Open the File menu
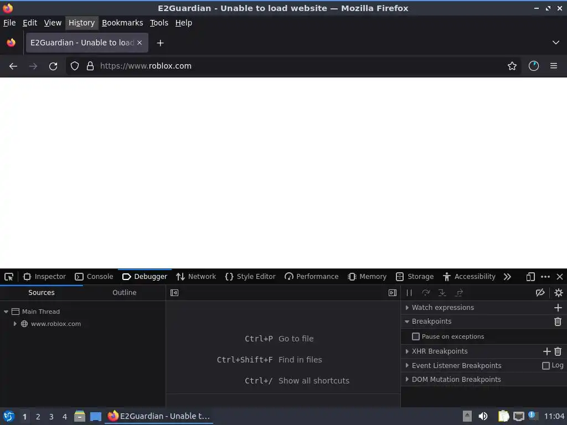 pyautogui.click(x=9, y=23)
